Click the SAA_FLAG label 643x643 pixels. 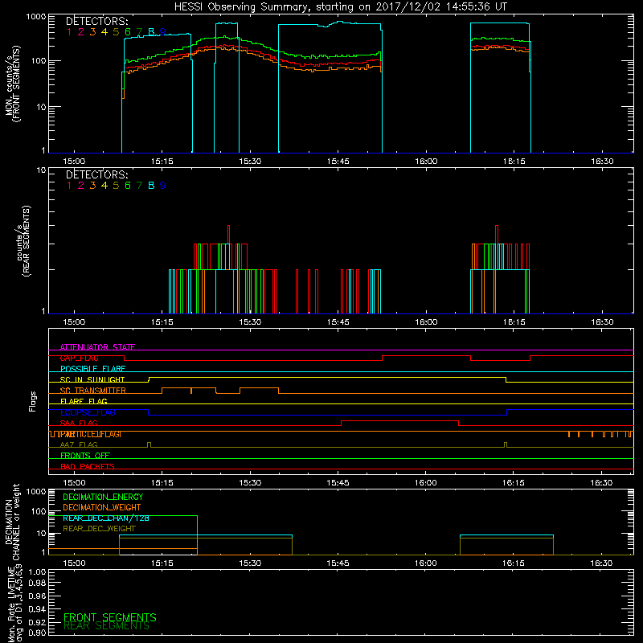click(79, 424)
